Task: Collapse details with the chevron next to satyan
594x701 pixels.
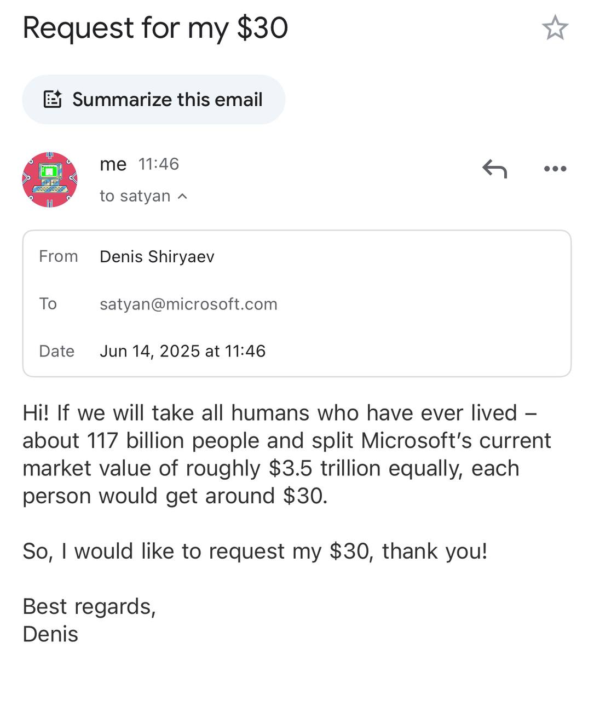Action: (x=183, y=196)
